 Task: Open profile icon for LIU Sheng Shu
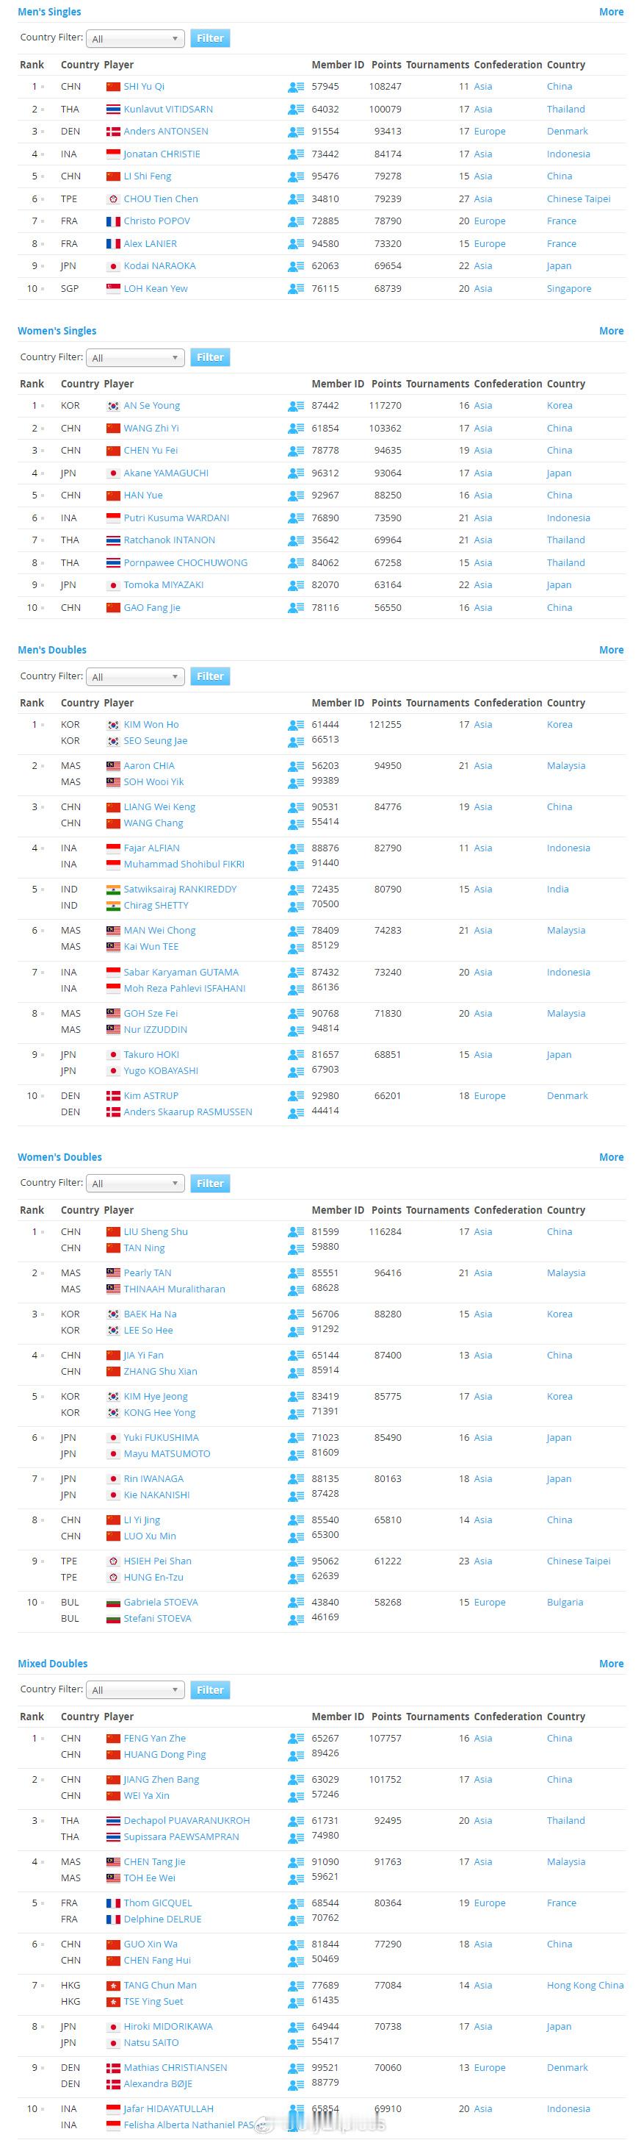295,1232
